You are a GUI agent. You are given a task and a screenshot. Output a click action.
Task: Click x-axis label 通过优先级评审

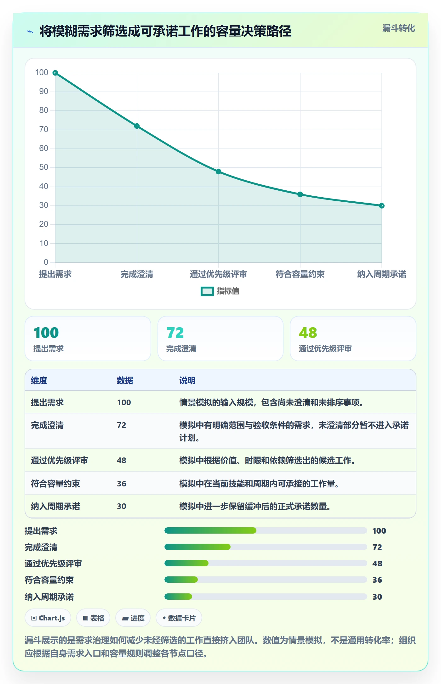tap(218, 274)
